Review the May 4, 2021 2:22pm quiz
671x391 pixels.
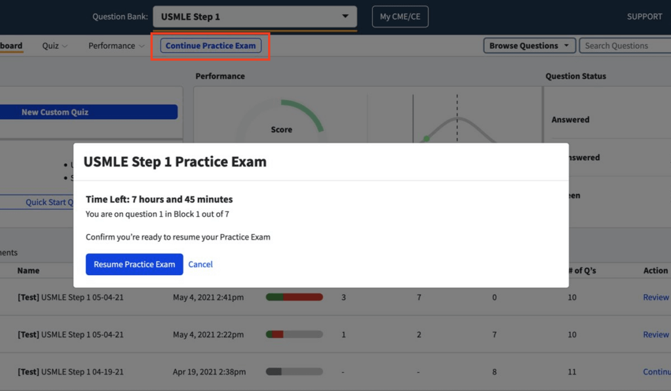pos(656,335)
